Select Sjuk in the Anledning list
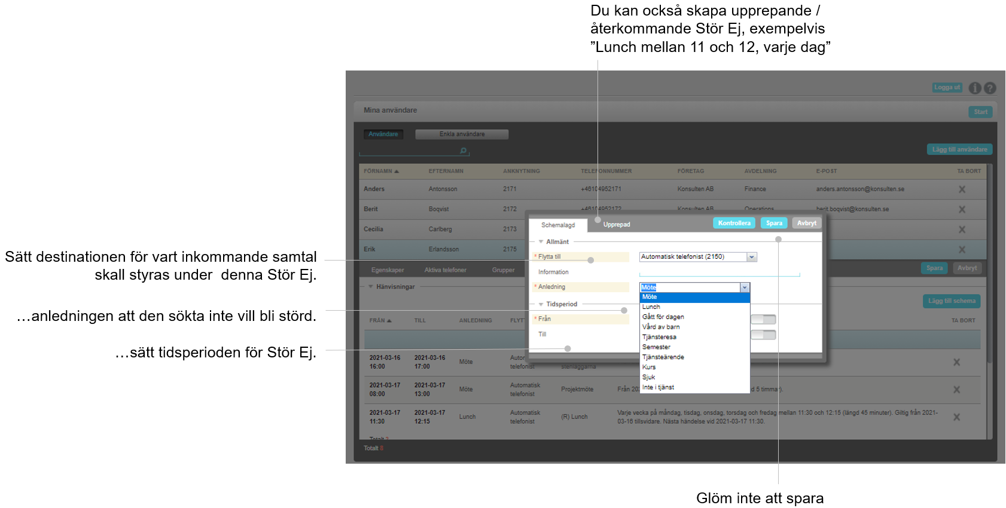This screenshot has width=1006, height=508. point(694,378)
